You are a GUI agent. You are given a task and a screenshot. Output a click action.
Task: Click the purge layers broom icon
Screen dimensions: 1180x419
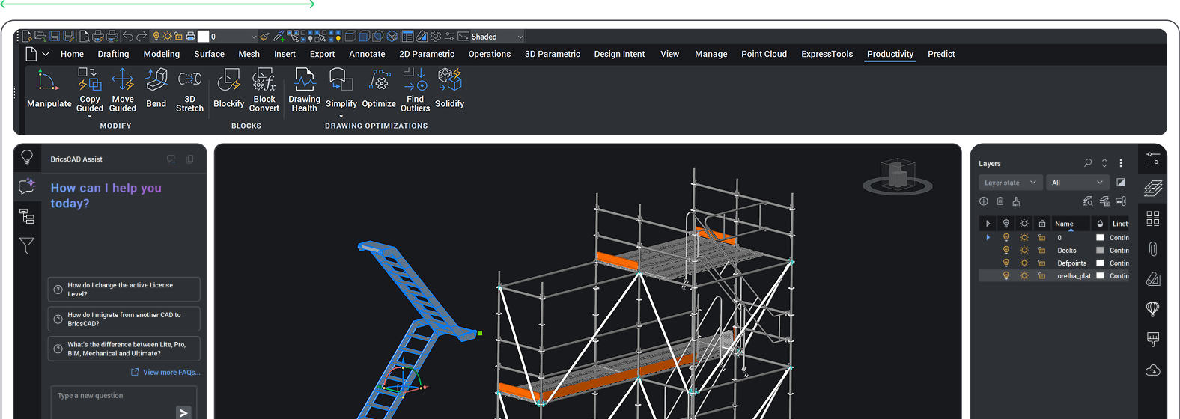1016,201
